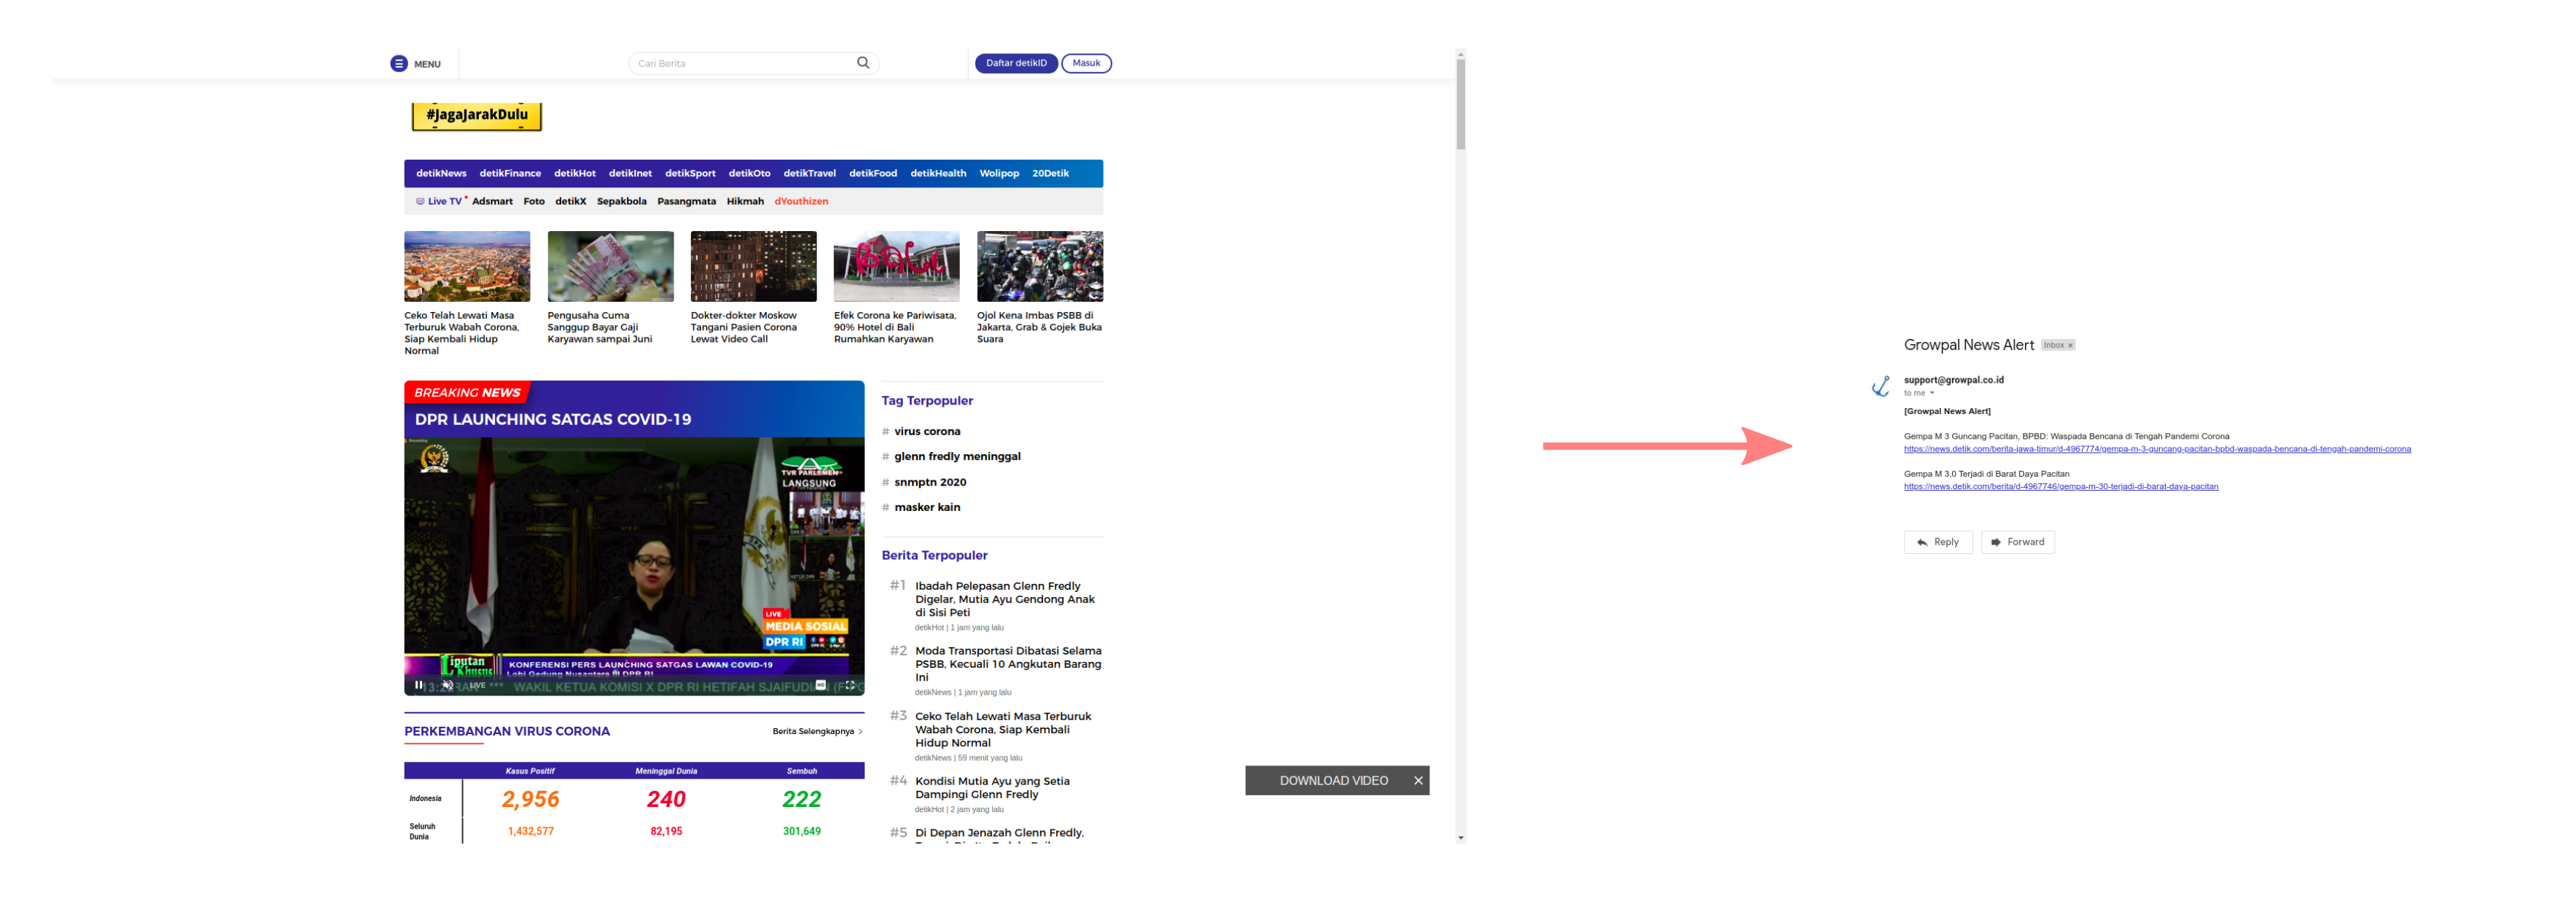Forward the Growpal News Alert email
Image resolution: width=2576 pixels, height=909 pixels.
click(2017, 542)
